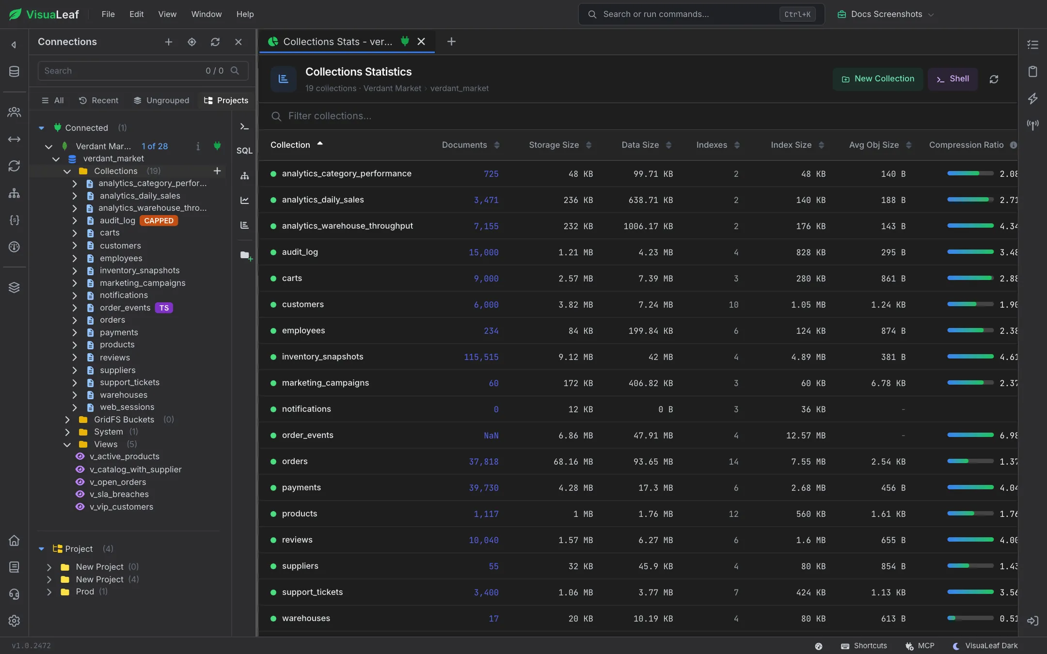Open the home icon in left sidebar

click(14, 540)
